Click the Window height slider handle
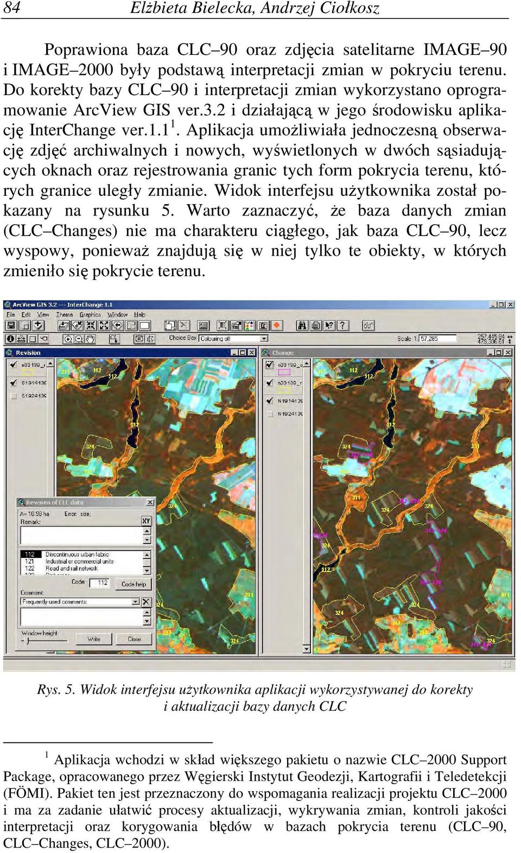Image resolution: width=521 pixels, height=853 pixels. click(28, 641)
